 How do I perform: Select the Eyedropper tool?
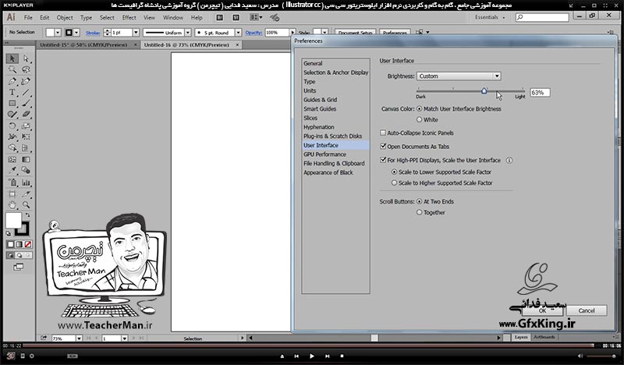[x=12, y=170]
